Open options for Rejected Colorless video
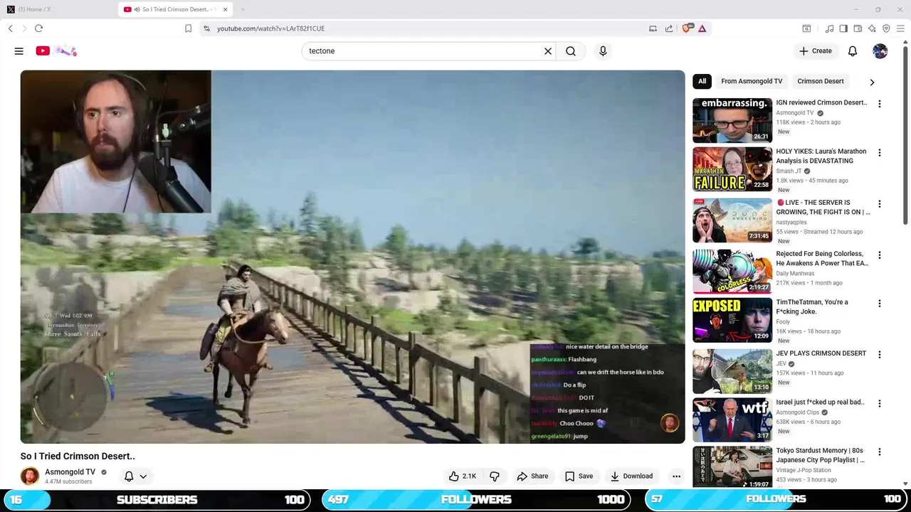This screenshot has height=512, width=911. 880,255
